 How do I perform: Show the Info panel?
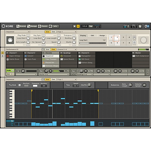54,26
